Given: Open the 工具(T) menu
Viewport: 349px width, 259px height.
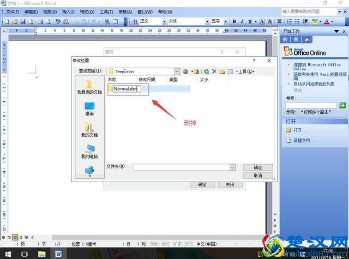Looking at the screenshot, I should click(x=106, y=12).
